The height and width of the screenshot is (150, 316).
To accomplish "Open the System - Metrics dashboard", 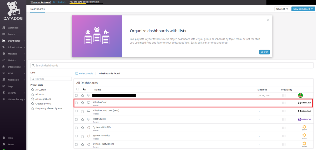I will pos(101,136).
